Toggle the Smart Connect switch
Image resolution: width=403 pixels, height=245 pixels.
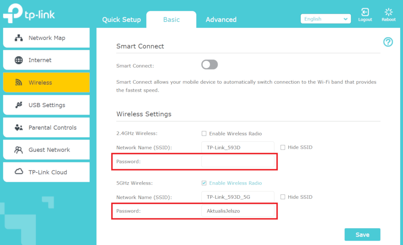pos(210,65)
